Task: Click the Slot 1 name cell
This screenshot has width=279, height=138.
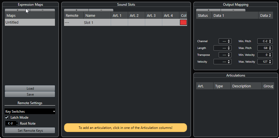Action: pos(97,22)
